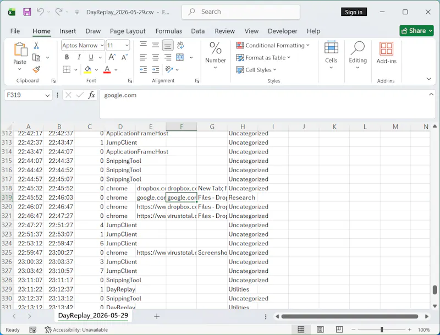Screen dimensions: 440x335
Task: Open Fill Color dropdown arrow
Action: pyautogui.click(x=96, y=69)
